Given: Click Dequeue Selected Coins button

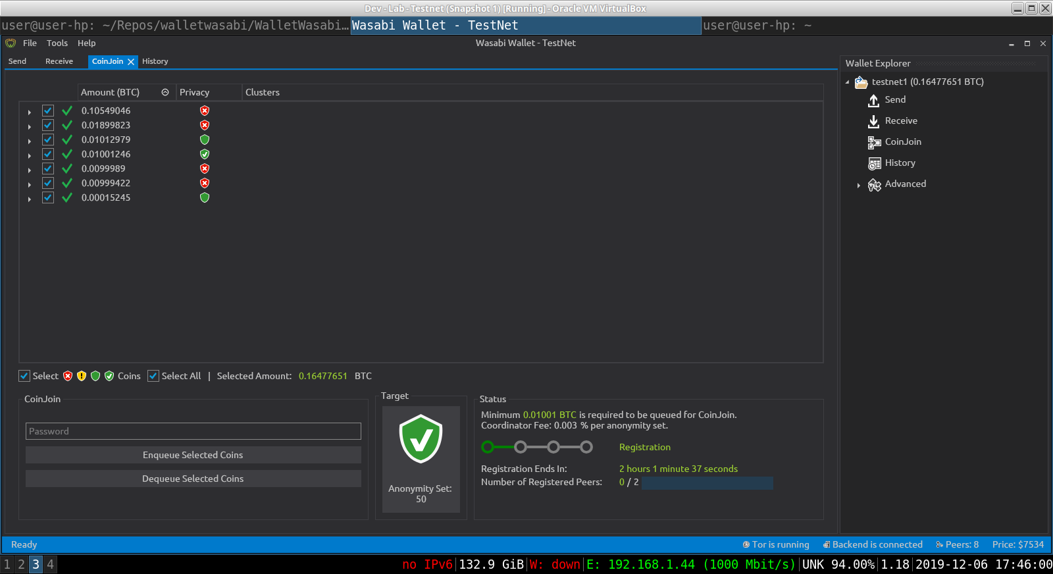Looking at the screenshot, I should (x=193, y=479).
